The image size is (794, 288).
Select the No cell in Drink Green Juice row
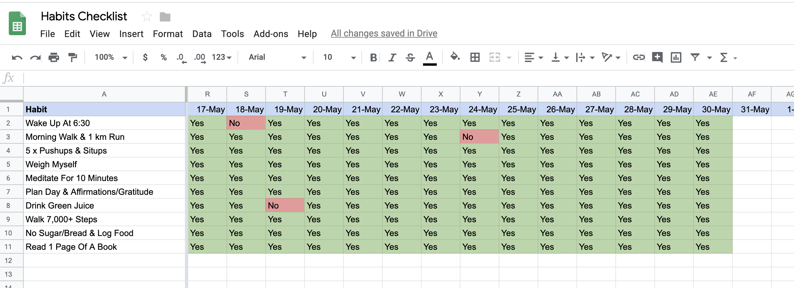point(285,206)
